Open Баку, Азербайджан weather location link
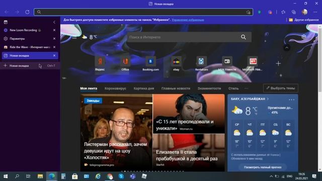Image resolution: width=322 pixels, height=181 pixels. (250, 99)
